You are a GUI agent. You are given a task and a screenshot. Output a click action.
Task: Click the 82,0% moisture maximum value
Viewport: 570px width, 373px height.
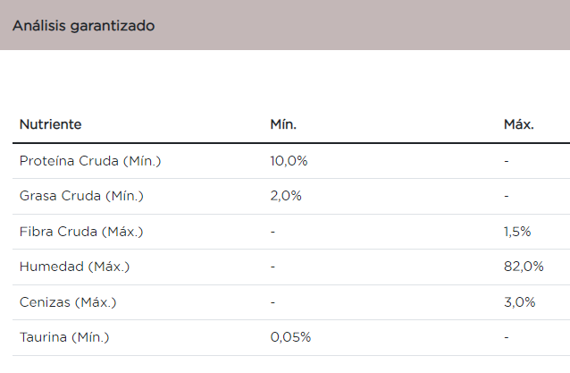coord(524,267)
